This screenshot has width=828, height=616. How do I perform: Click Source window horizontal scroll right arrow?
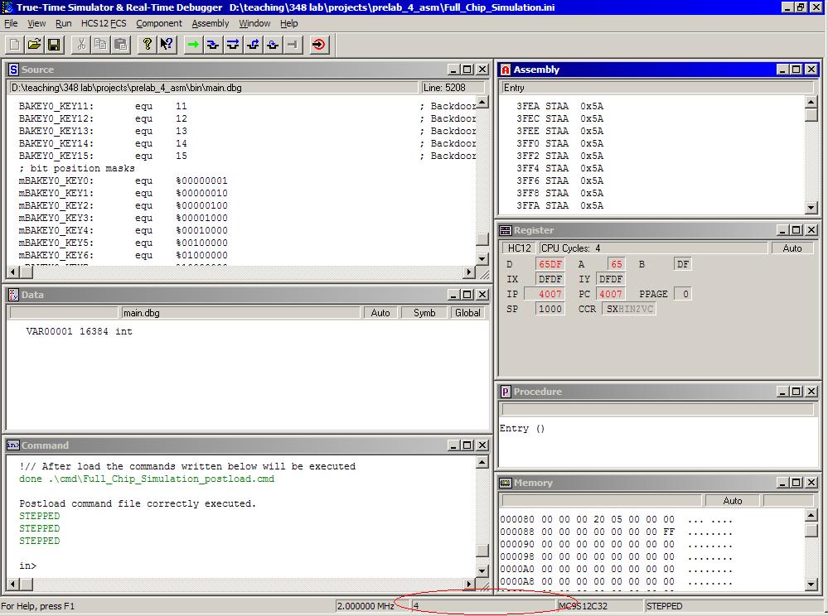(468, 272)
